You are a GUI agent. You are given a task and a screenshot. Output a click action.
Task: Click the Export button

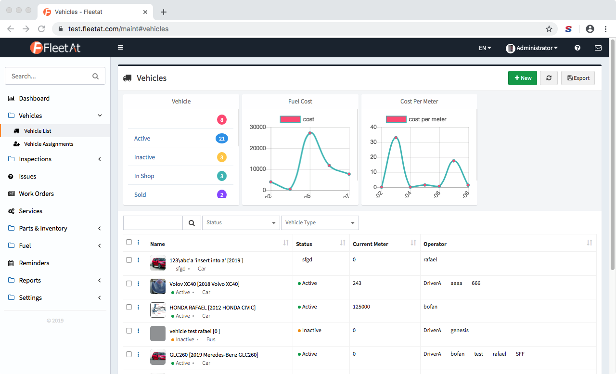[578, 78]
